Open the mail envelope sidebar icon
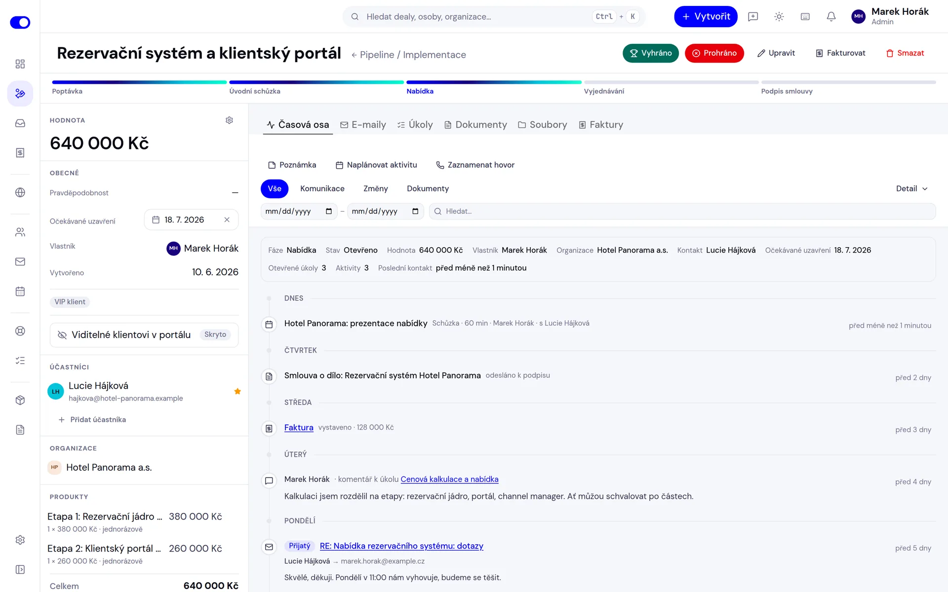Viewport: 948px width, 592px height. [x=20, y=261]
